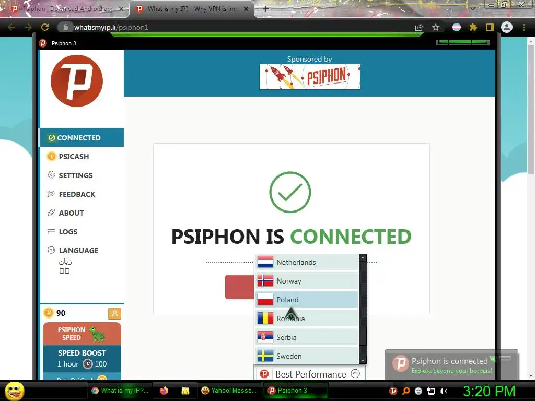This screenshot has width=535, height=401.
Task: Click Psiphon tray icon
Action: (x=393, y=391)
